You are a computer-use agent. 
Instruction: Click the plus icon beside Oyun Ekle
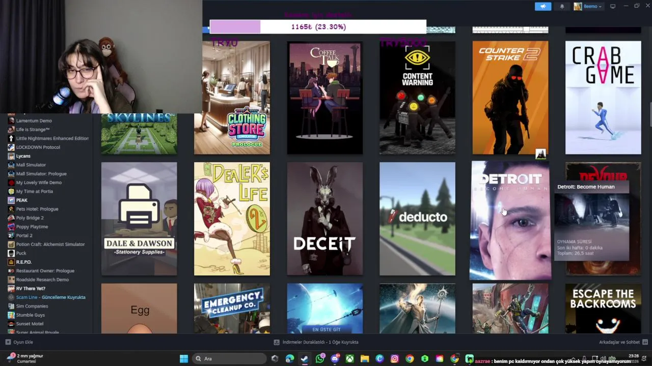pyautogui.click(x=8, y=342)
